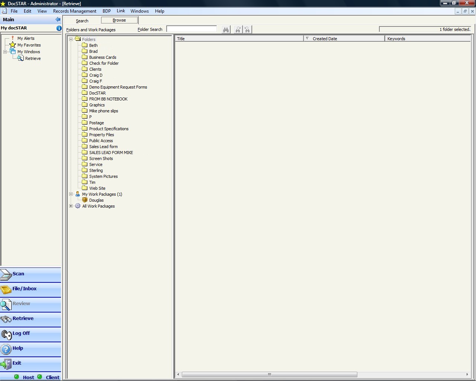Screen dimensions: 476x381
Task: Select Demo Equipment Request Forms folder
Action: click(x=118, y=87)
